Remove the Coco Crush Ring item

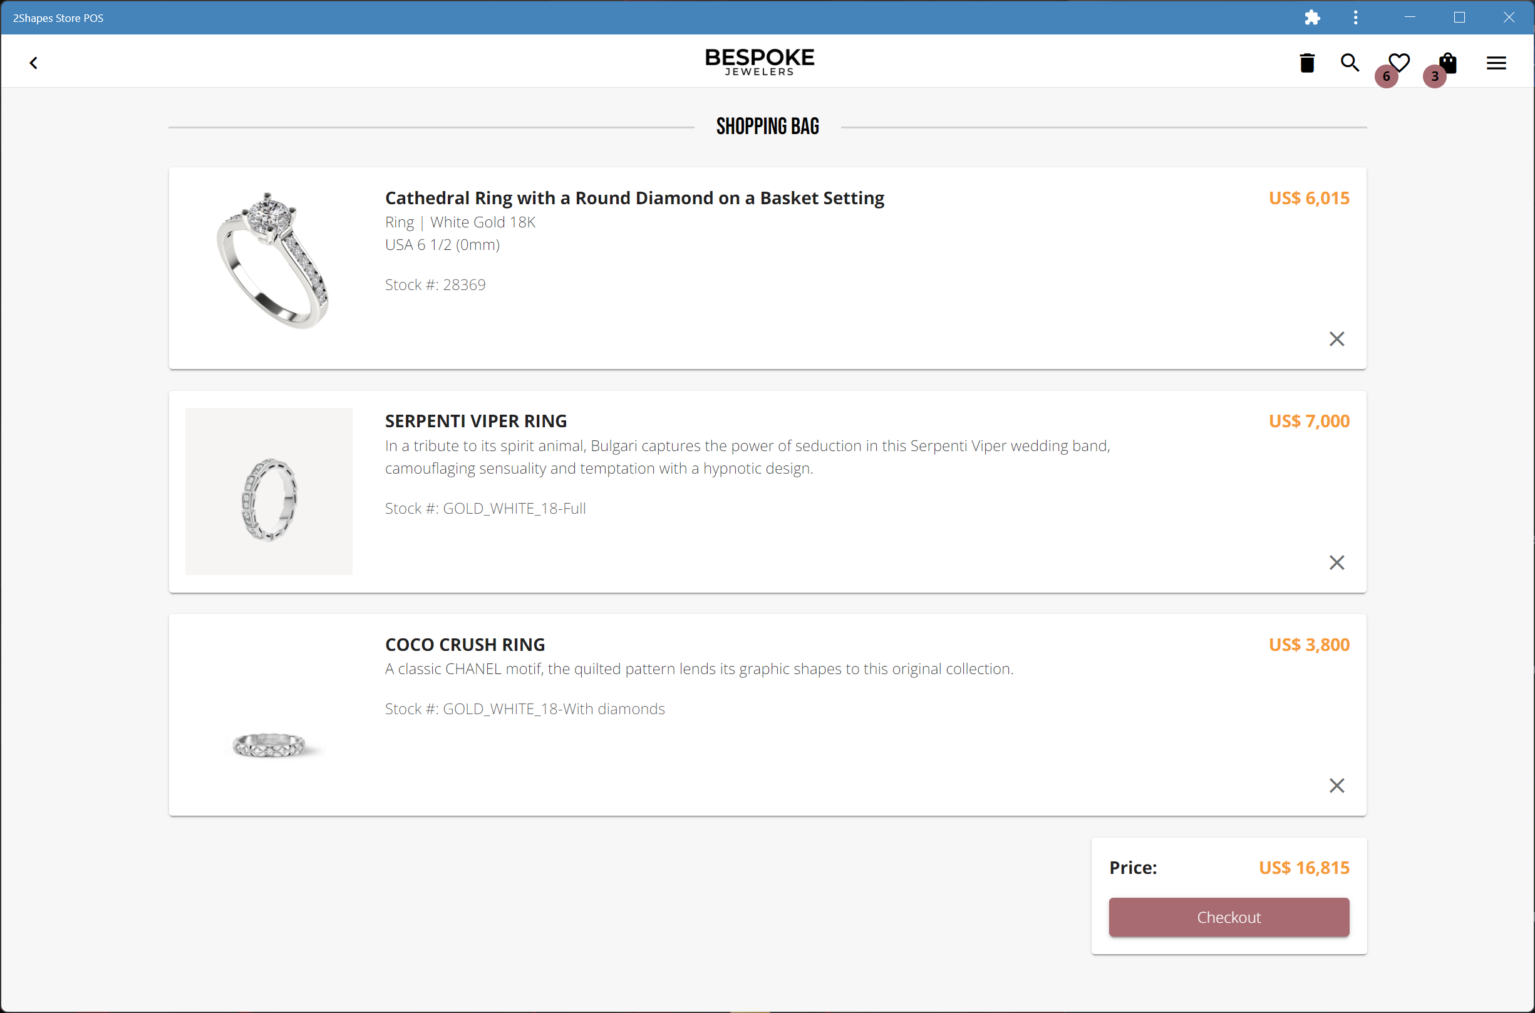pyautogui.click(x=1336, y=785)
